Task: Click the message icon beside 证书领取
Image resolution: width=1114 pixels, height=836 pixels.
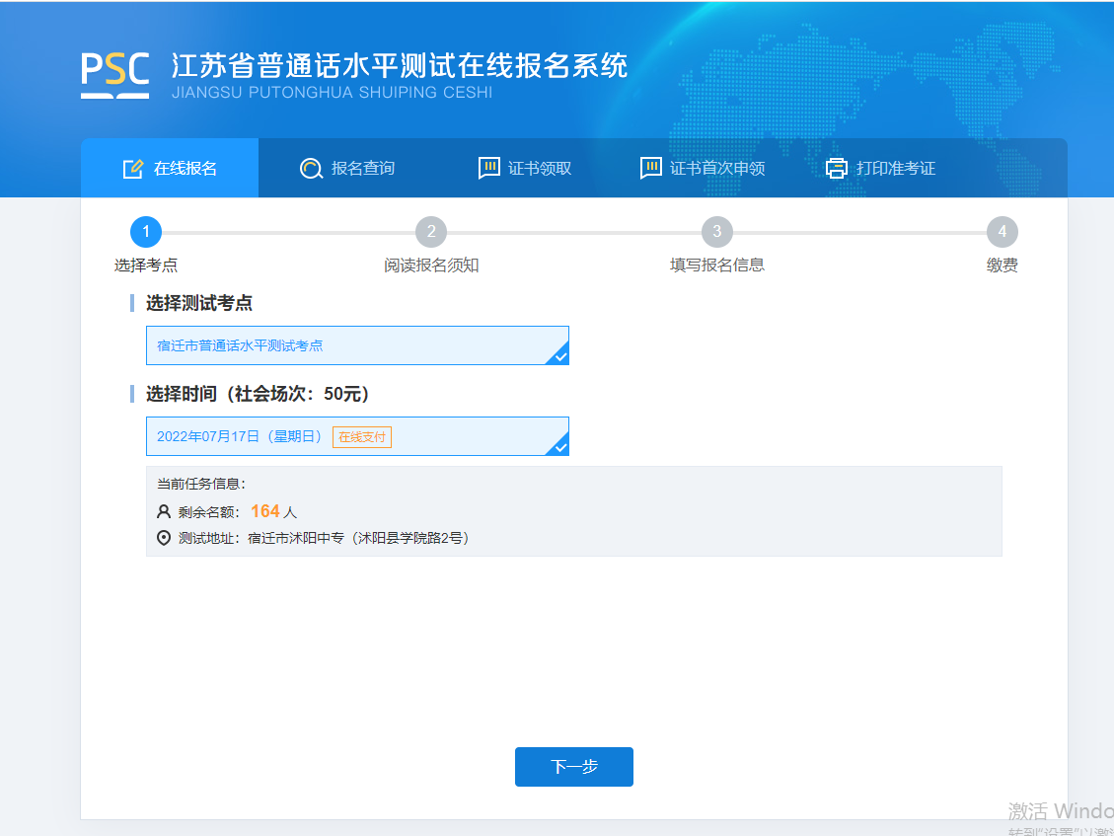Action: click(488, 169)
